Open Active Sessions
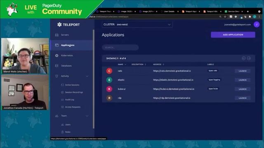Screen dimensions: 264x148 pos(72,85)
